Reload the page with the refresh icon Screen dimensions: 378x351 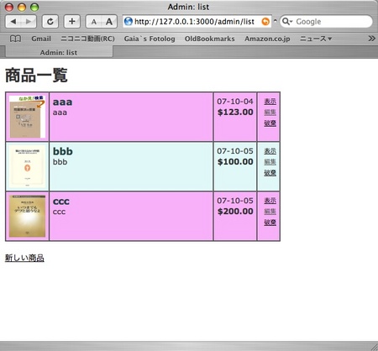coord(50,22)
